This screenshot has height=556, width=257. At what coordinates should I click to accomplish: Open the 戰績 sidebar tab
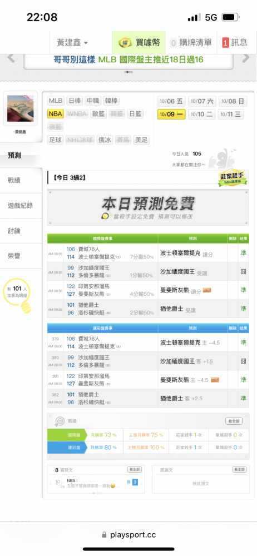coord(21,180)
